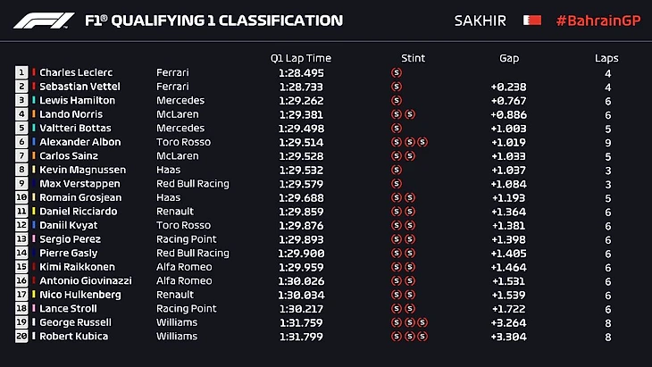
Task: Select the Stint column header
Action: [414, 58]
